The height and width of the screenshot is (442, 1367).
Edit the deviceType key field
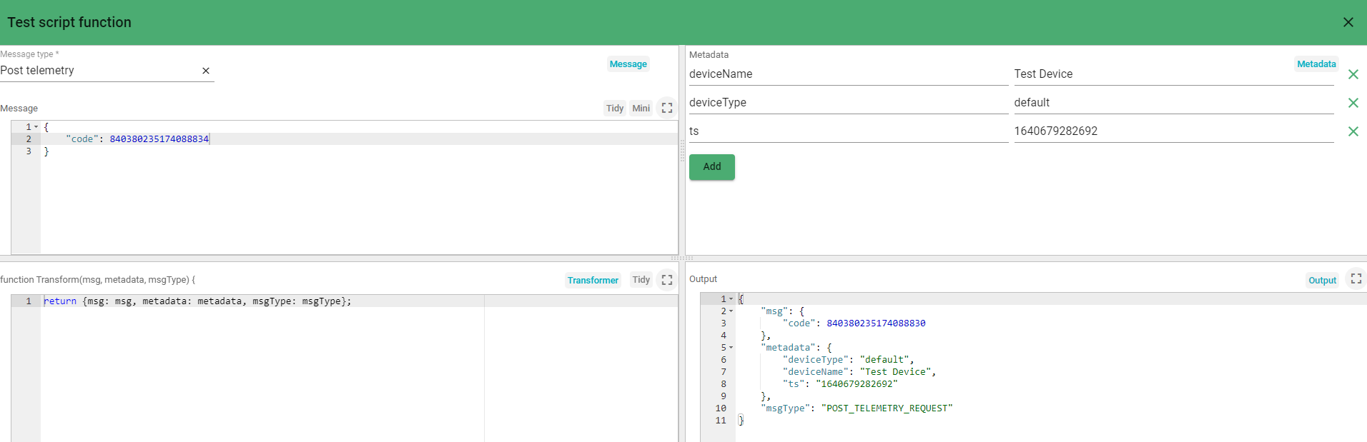[x=849, y=103]
